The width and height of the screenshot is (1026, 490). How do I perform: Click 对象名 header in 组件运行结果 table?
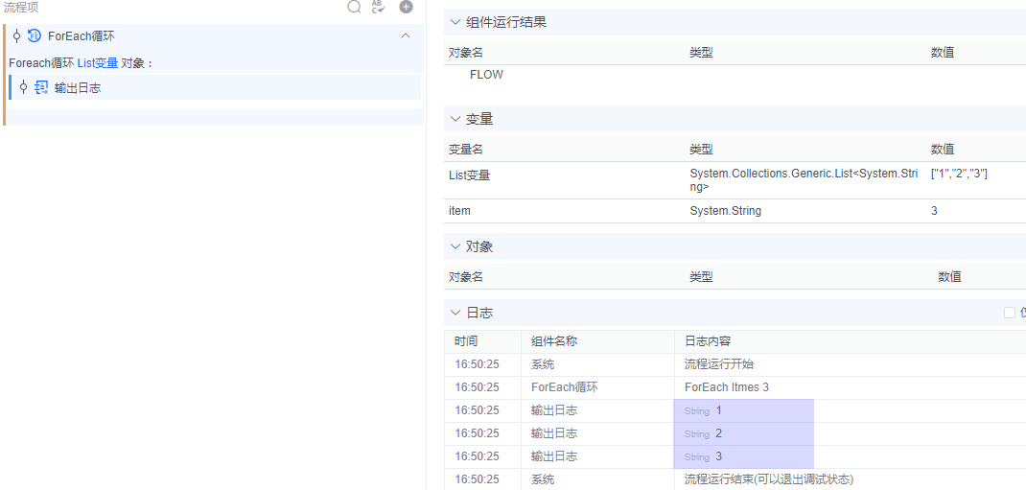pos(466,53)
